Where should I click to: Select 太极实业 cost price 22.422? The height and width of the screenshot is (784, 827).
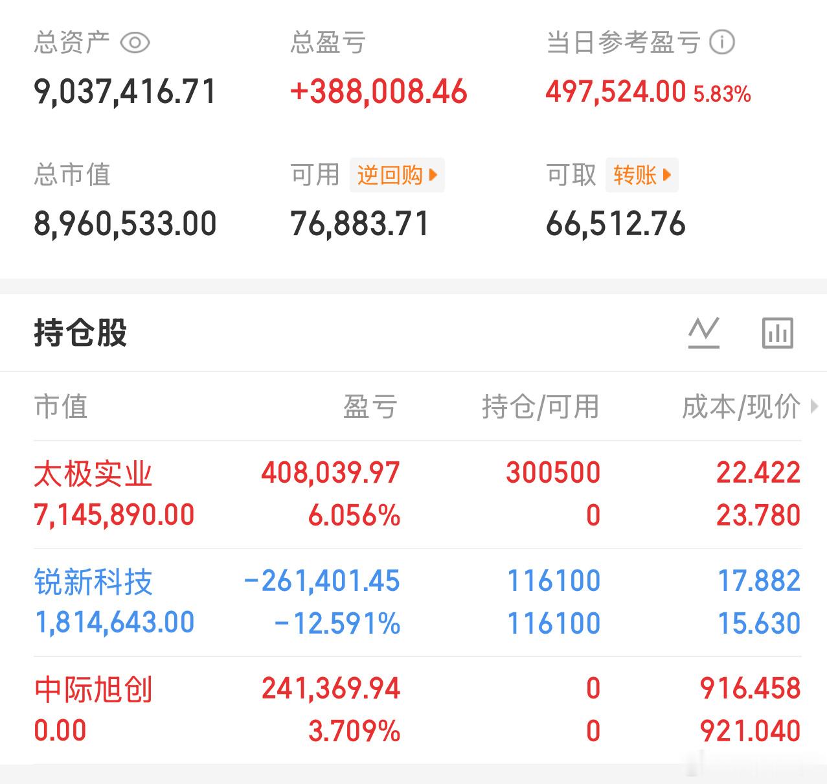[758, 473]
